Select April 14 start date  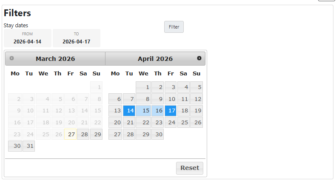(129, 111)
